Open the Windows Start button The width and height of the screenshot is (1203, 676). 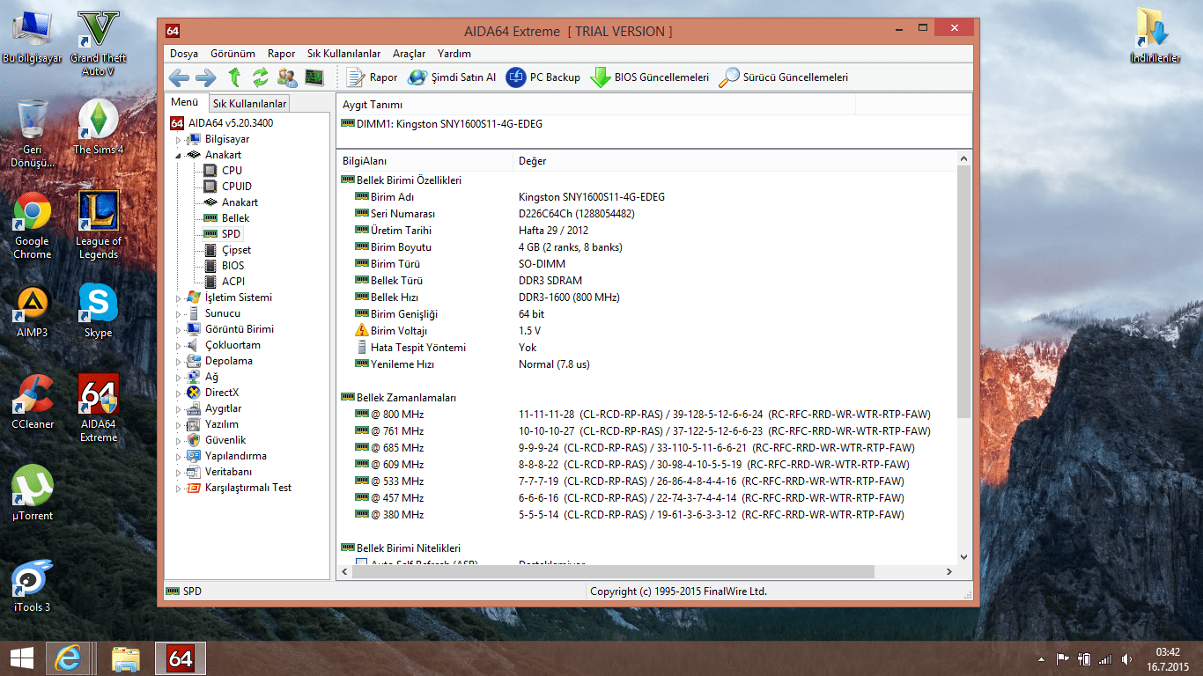tap(22, 658)
